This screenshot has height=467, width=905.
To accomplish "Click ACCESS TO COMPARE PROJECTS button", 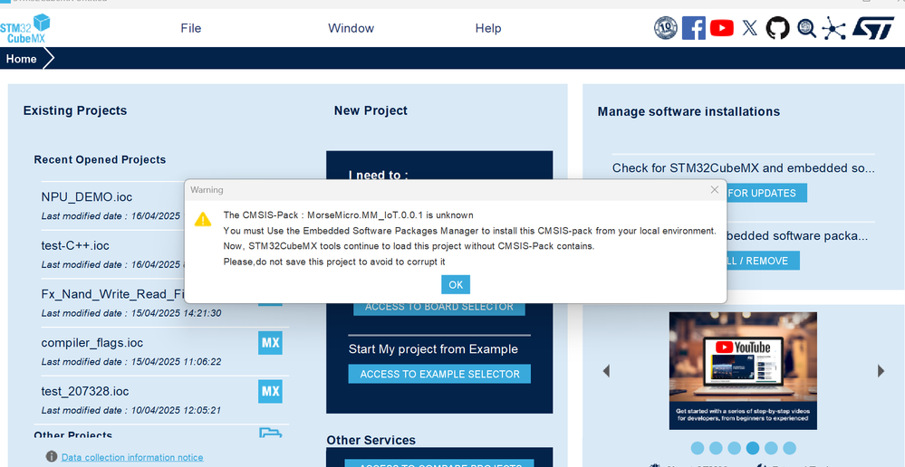I will coord(439,463).
